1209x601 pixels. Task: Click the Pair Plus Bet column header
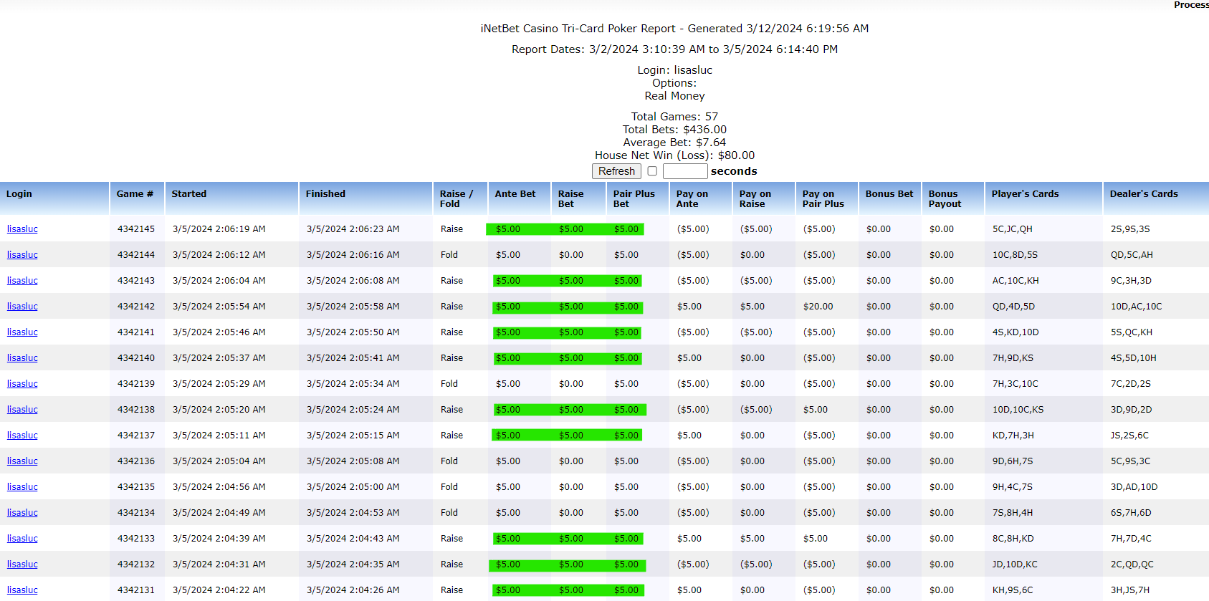(634, 198)
